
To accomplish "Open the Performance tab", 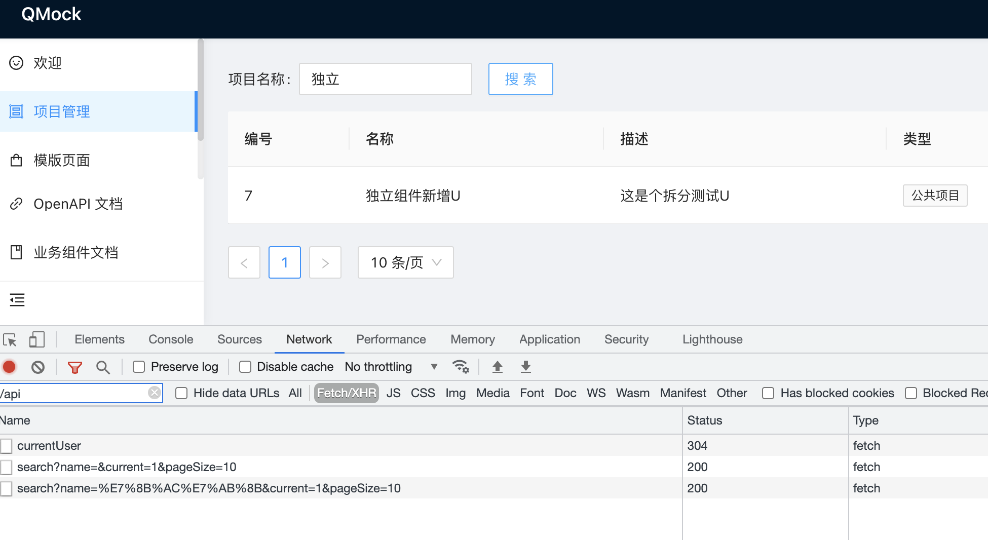I will point(391,339).
